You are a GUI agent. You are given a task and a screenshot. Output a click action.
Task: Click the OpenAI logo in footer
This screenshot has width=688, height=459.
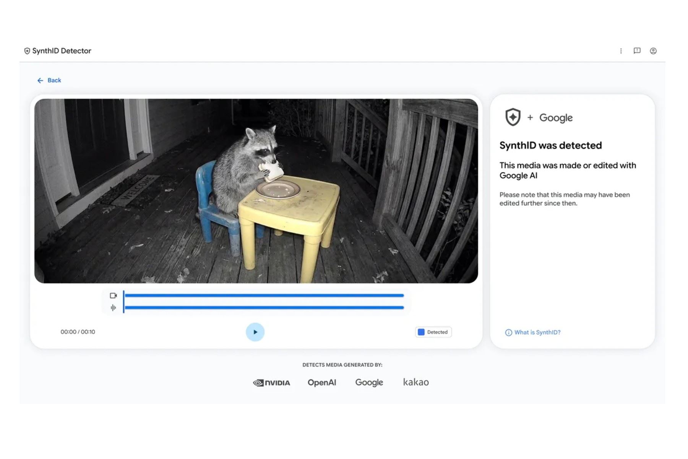[x=322, y=382]
